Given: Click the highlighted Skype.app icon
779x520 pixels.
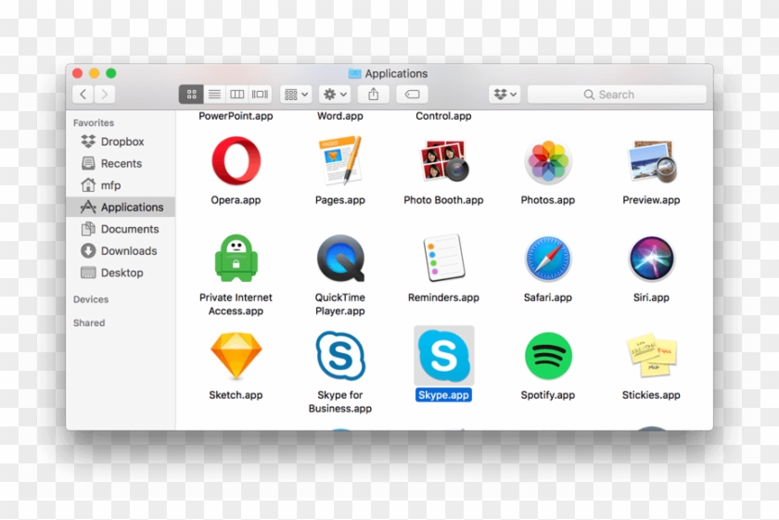Looking at the screenshot, I should pyautogui.click(x=444, y=356).
